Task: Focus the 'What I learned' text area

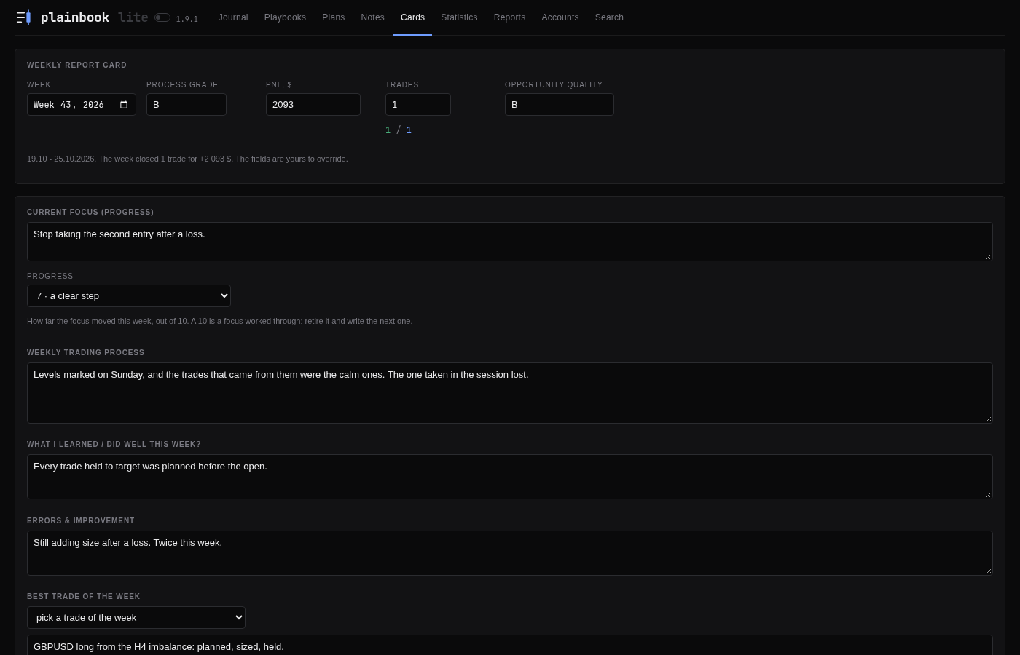Action: click(510, 477)
